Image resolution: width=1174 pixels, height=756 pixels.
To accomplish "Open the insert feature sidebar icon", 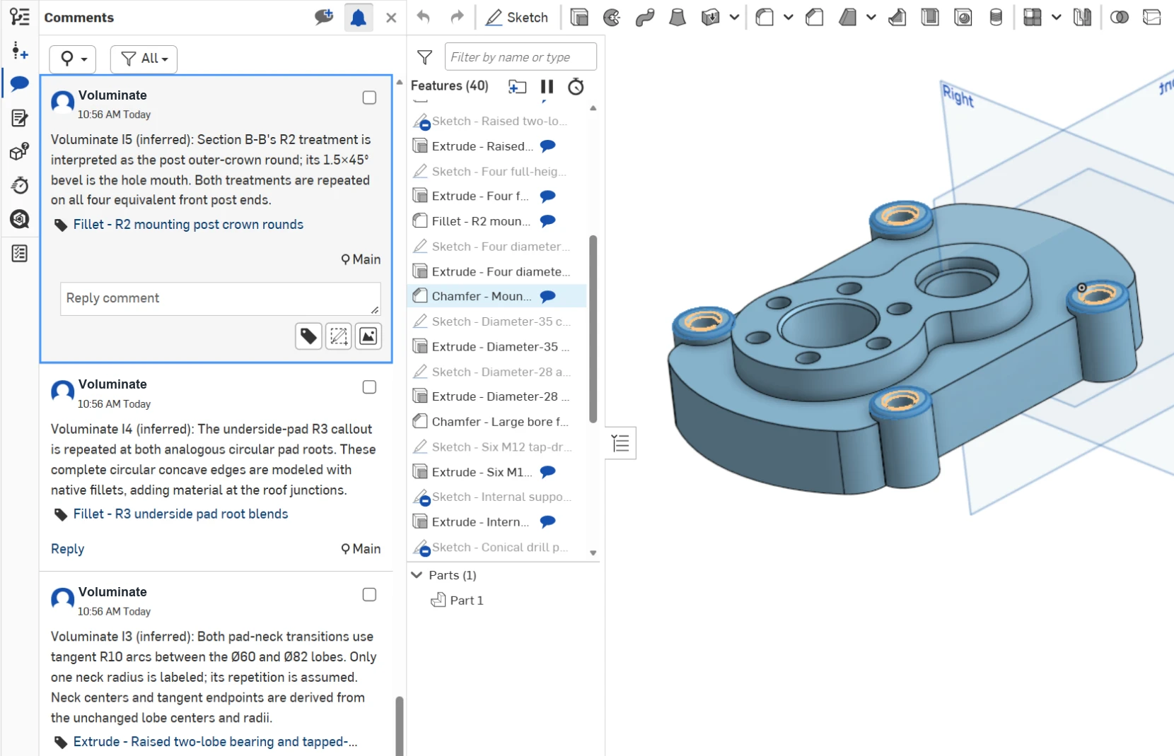I will pos(20,50).
